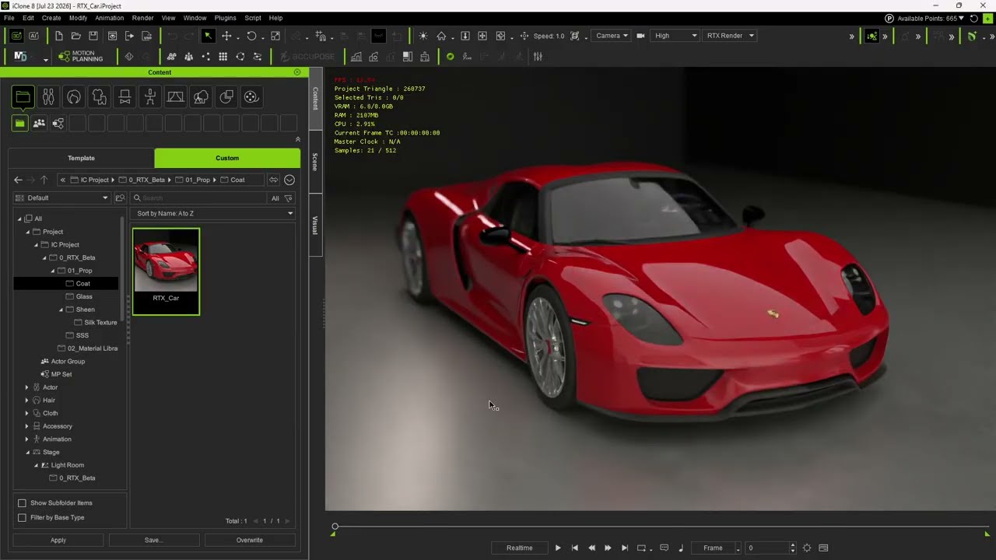Viewport: 996px width, 560px height.
Task: Open the Modify menu
Action: [78, 18]
